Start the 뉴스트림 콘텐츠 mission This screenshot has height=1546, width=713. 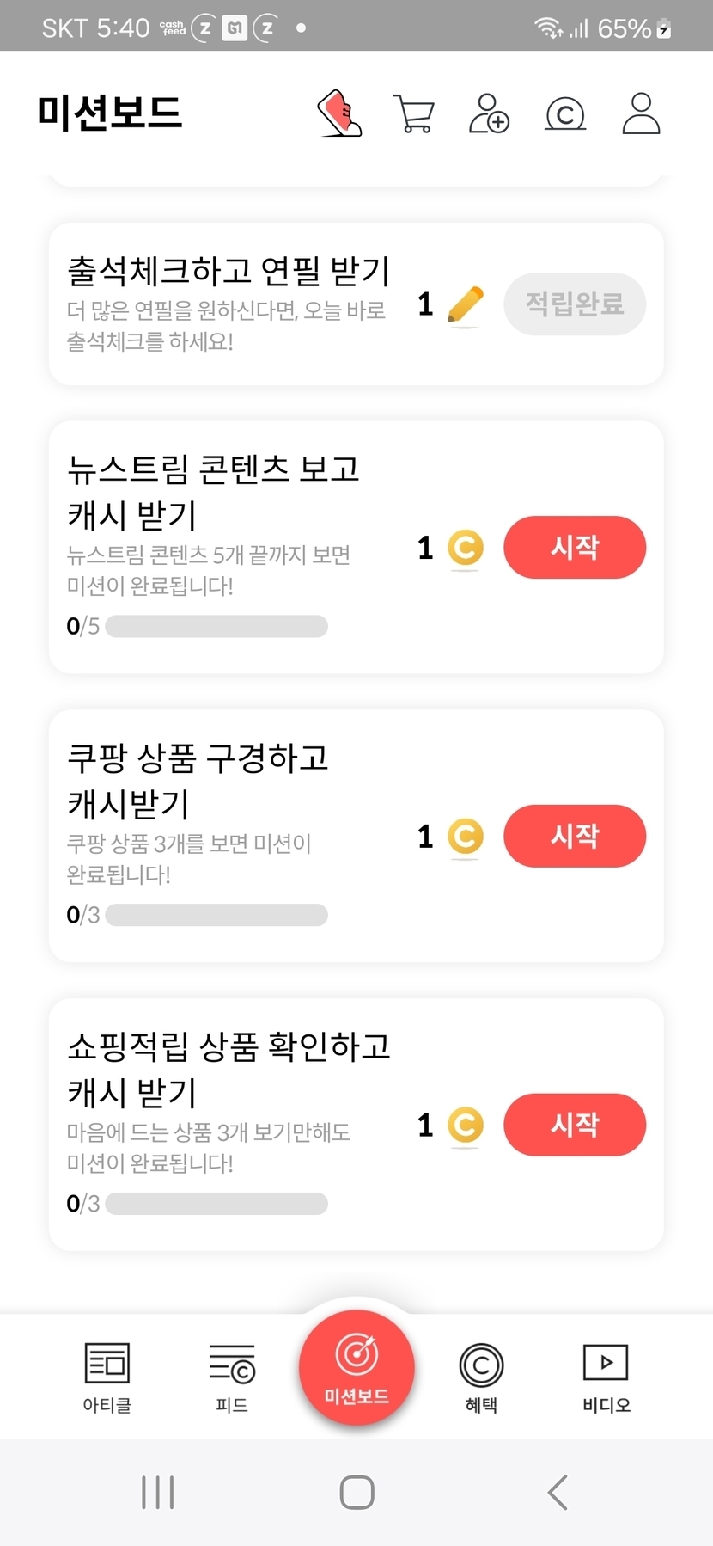click(575, 548)
